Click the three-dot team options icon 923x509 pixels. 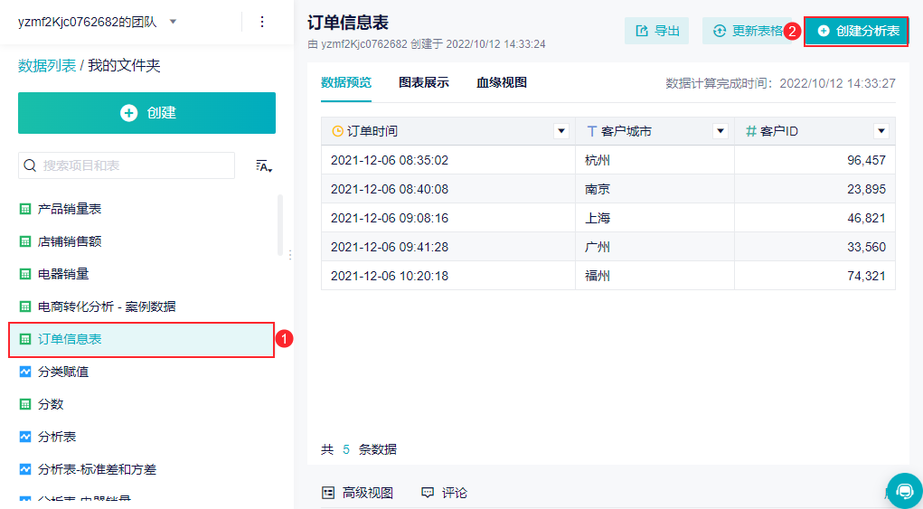coord(262,22)
